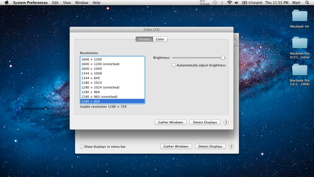Open the battery status menu
Viewport: 314px width, 177px height.
point(252,2)
